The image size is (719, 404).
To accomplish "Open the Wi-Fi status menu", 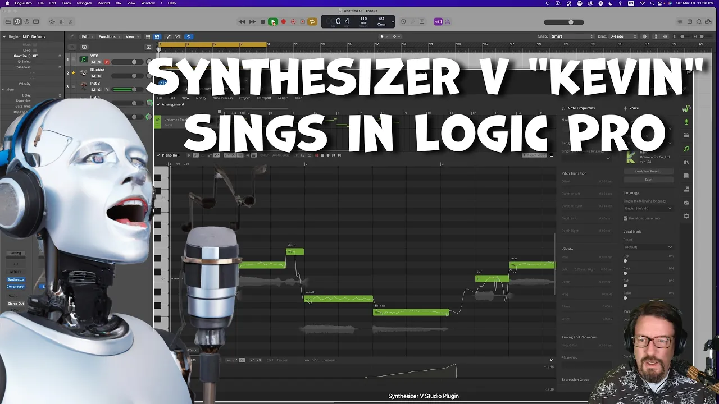I will [x=643, y=3].
